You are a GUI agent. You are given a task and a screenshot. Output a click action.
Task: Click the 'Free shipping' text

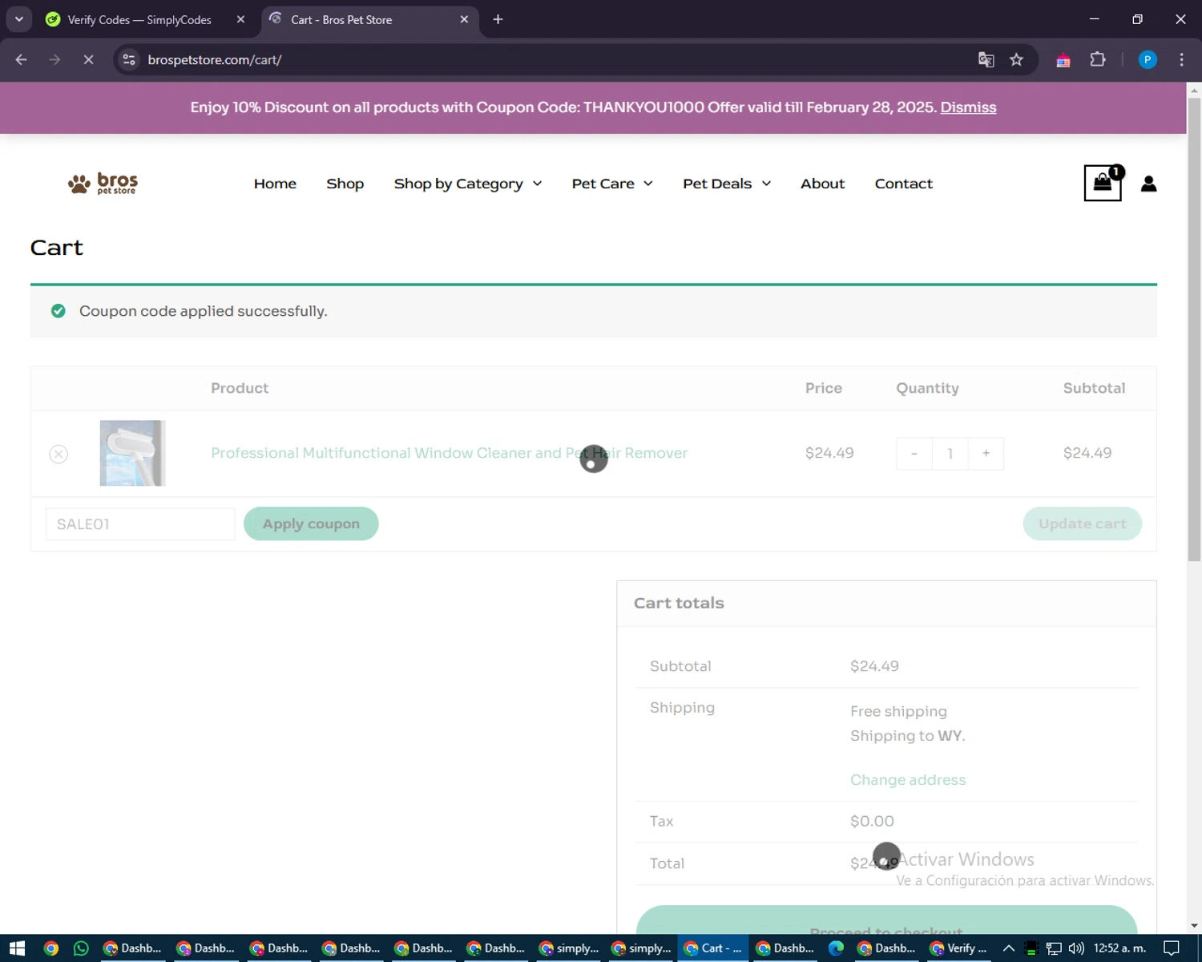point(898,712)
